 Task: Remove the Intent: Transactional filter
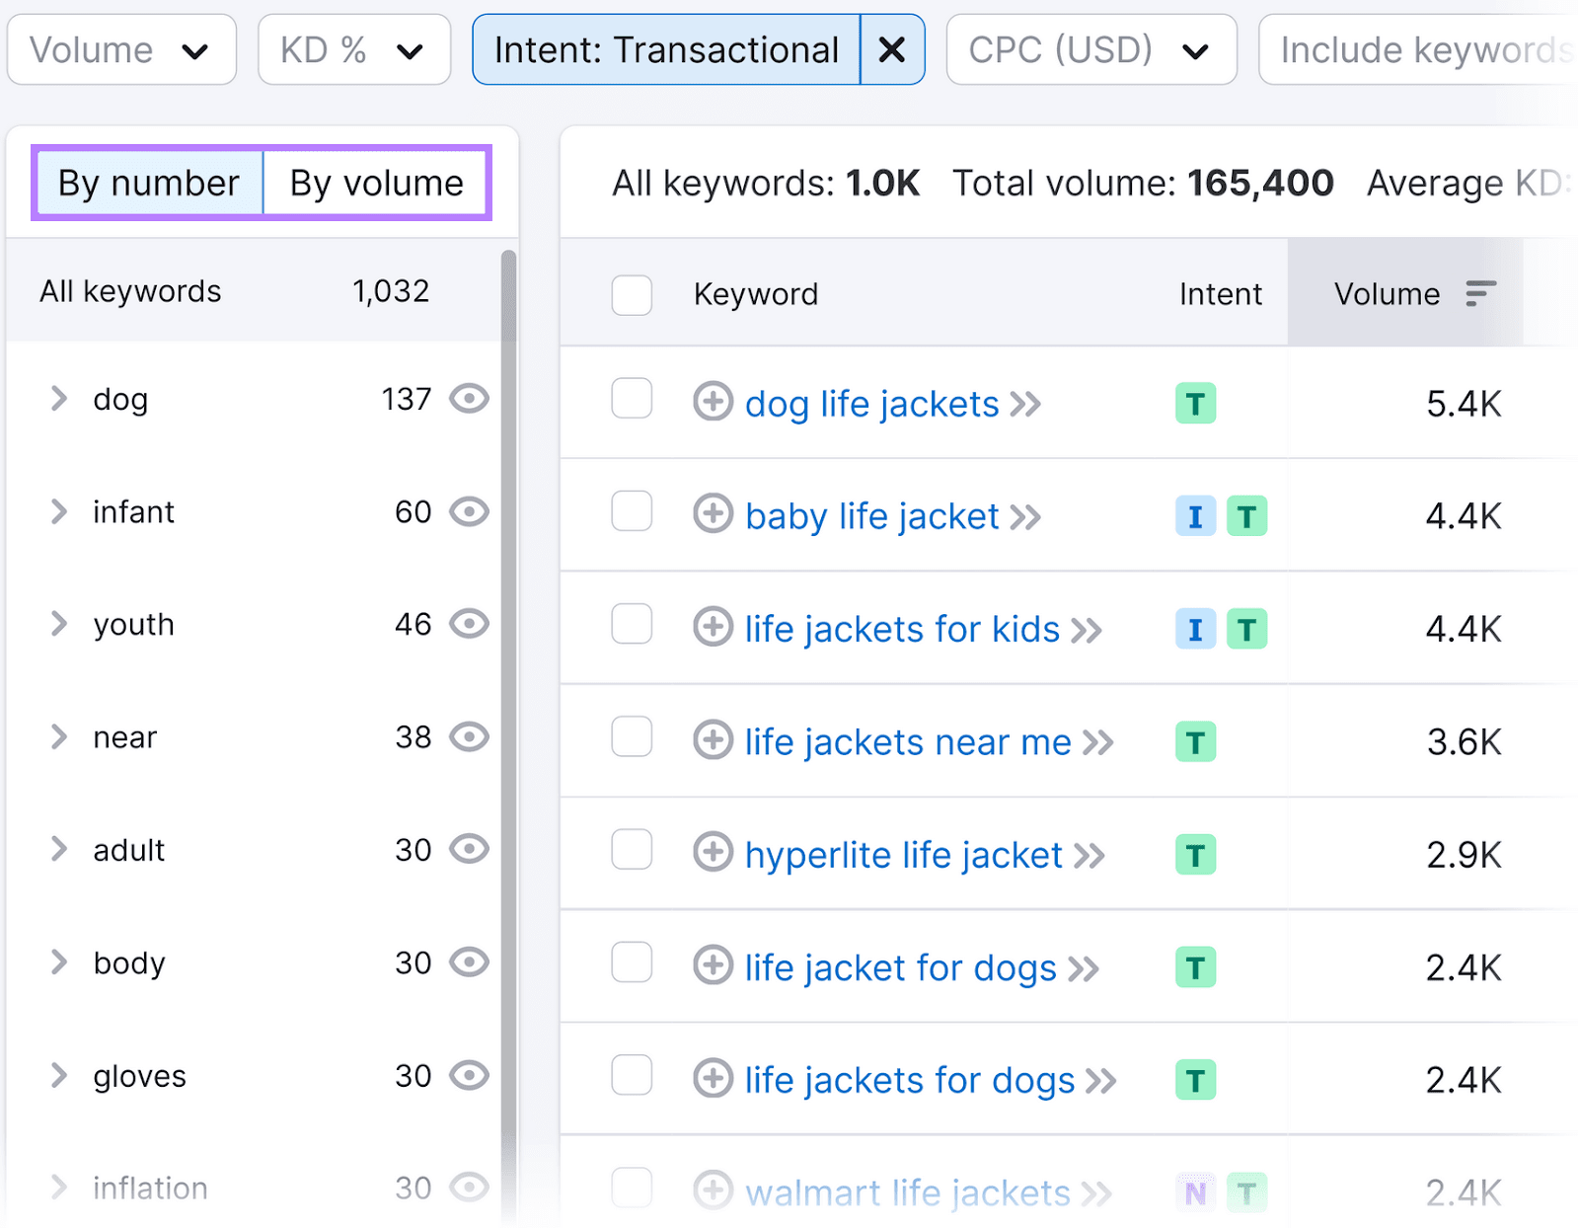(891, 49)
